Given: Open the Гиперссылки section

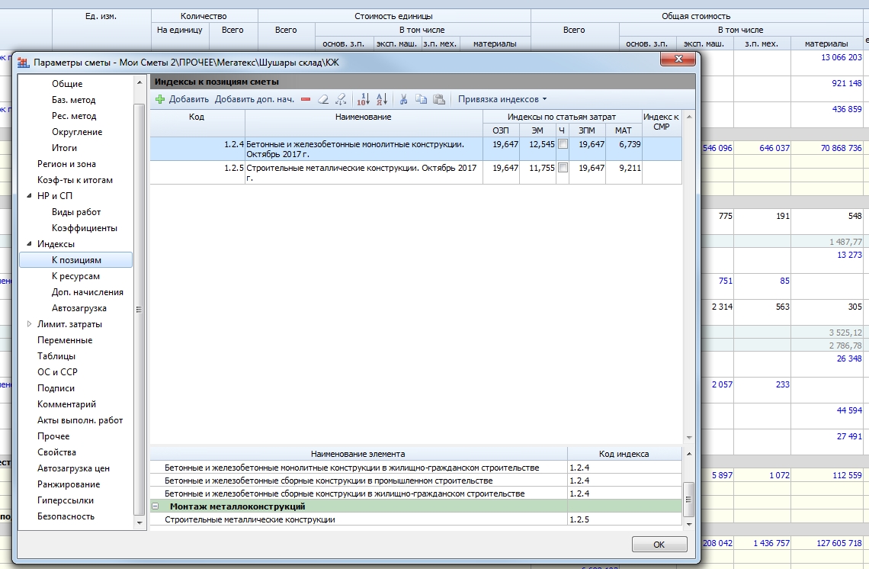Looking at the screenshot, I should (66, 501).
